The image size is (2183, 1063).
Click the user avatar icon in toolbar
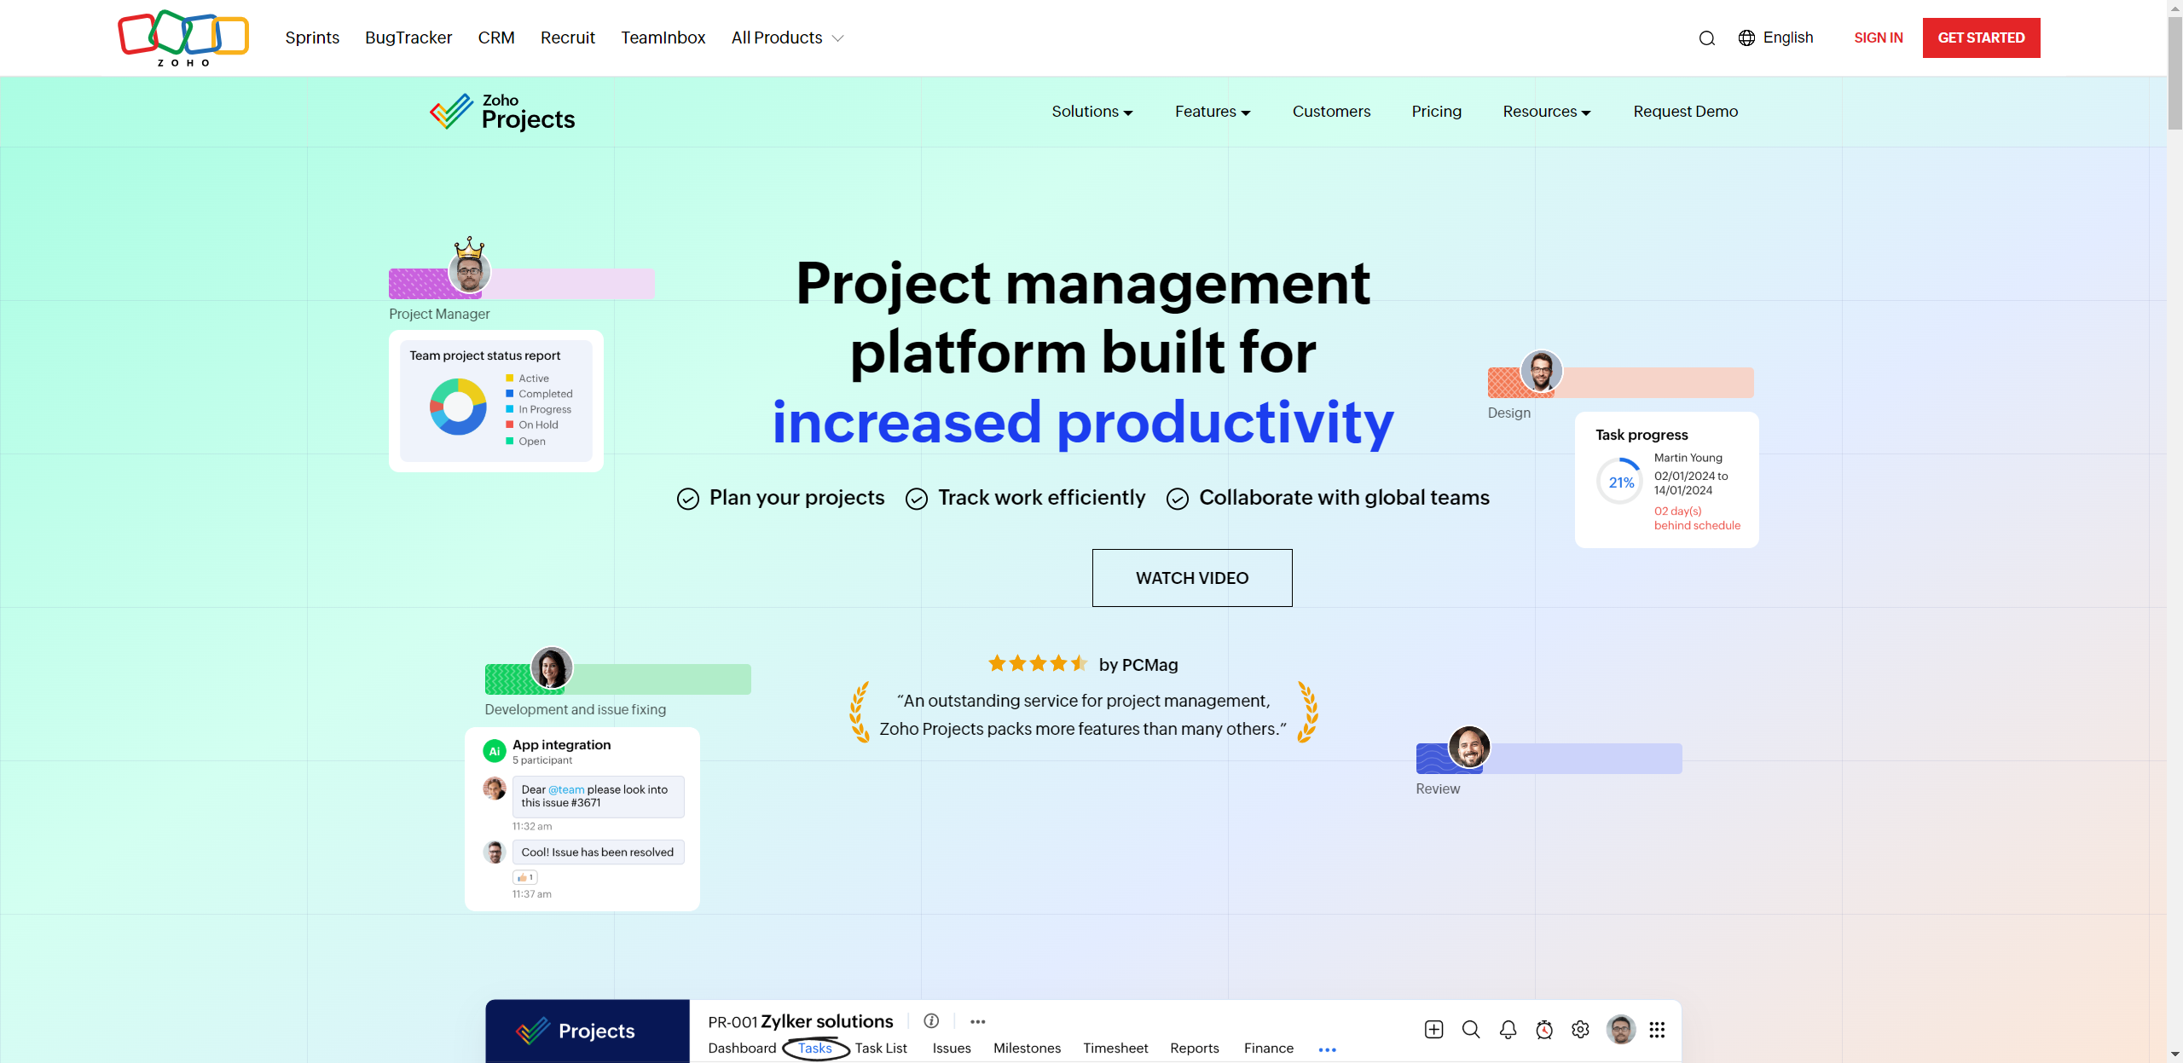1618,1030
